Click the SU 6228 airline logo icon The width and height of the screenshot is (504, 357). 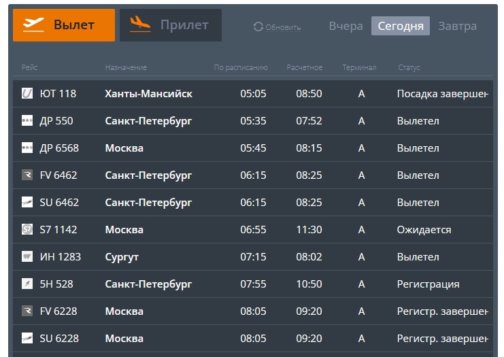(27, 339)
